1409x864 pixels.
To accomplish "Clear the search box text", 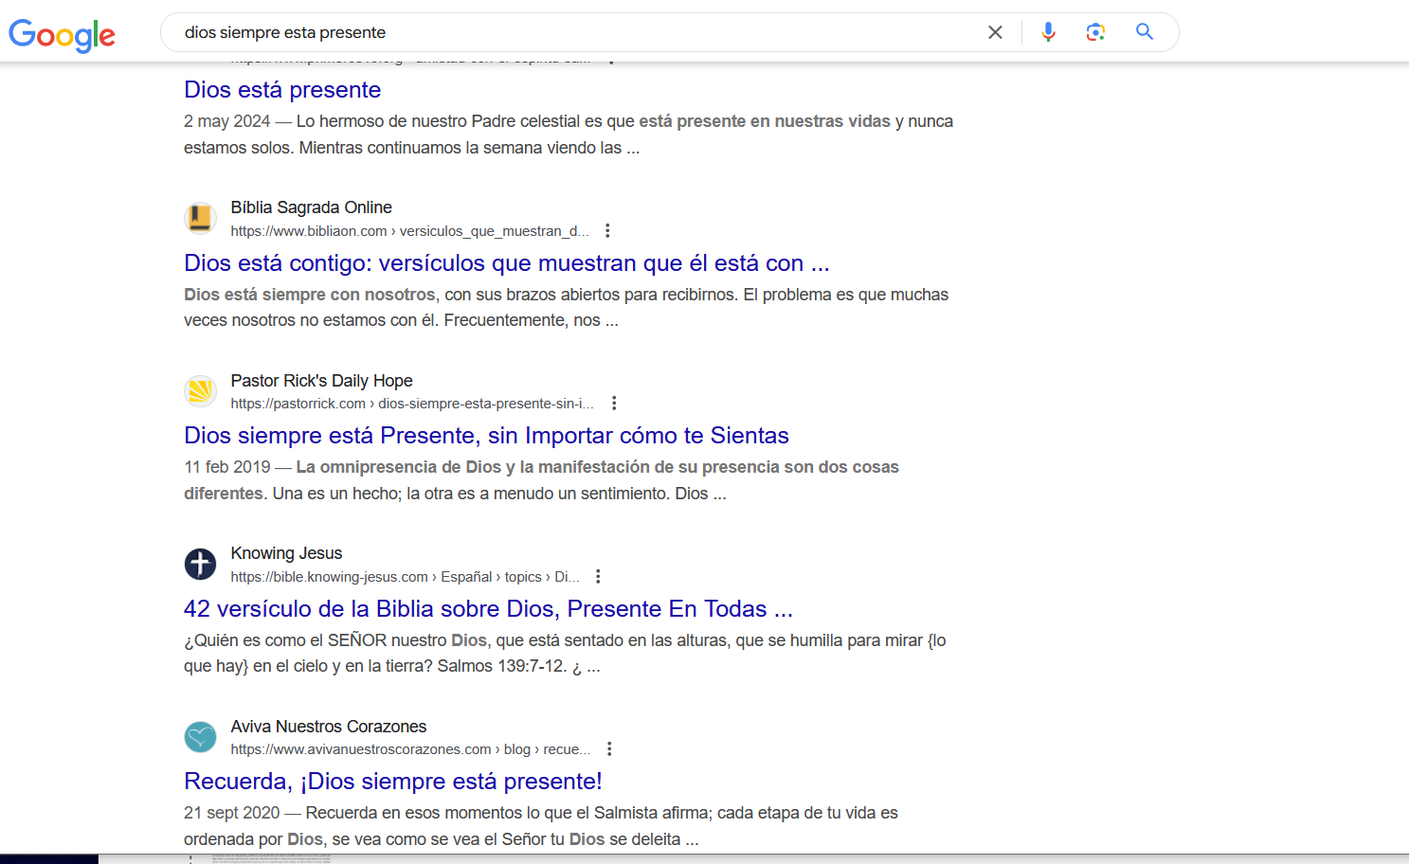I will (x=995, y=32).
